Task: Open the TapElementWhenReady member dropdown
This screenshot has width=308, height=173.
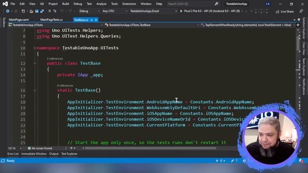Action: click(248, 25)
